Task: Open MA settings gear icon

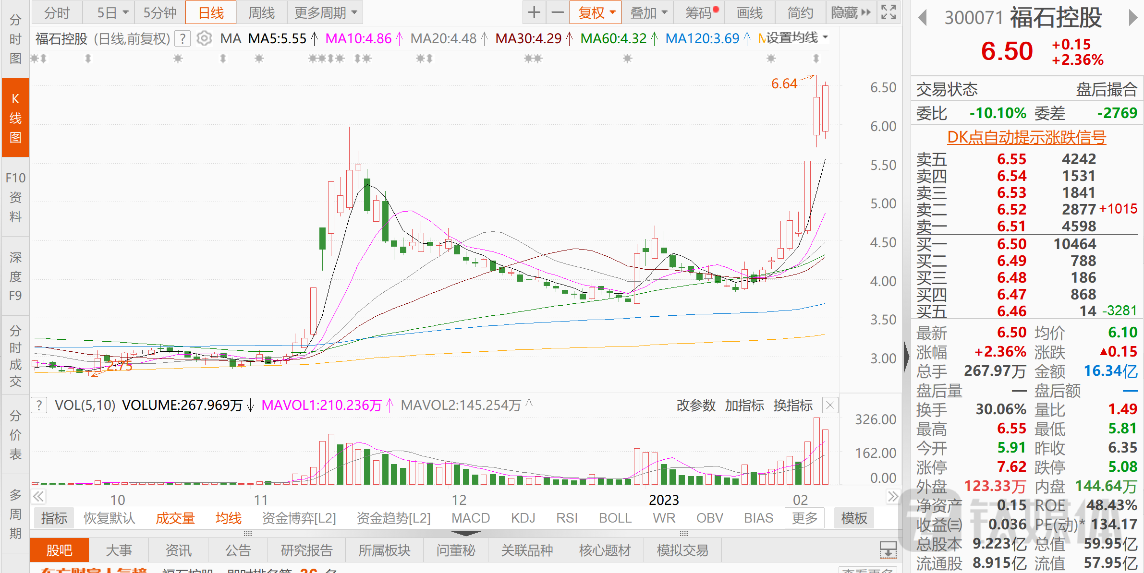Action: (x=204, y=38)
